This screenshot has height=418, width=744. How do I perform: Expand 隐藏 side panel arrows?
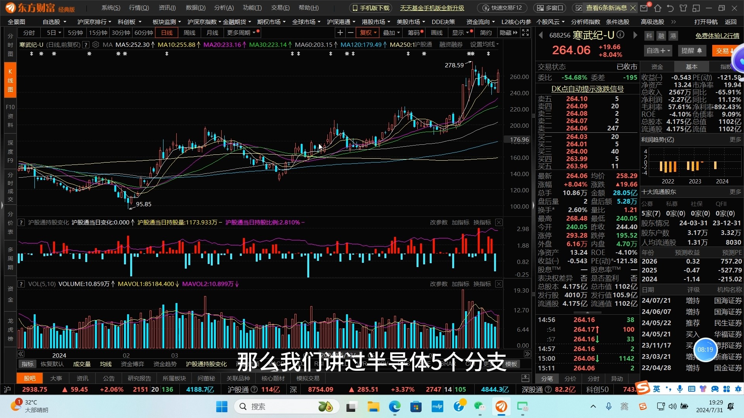pos(508,33)
